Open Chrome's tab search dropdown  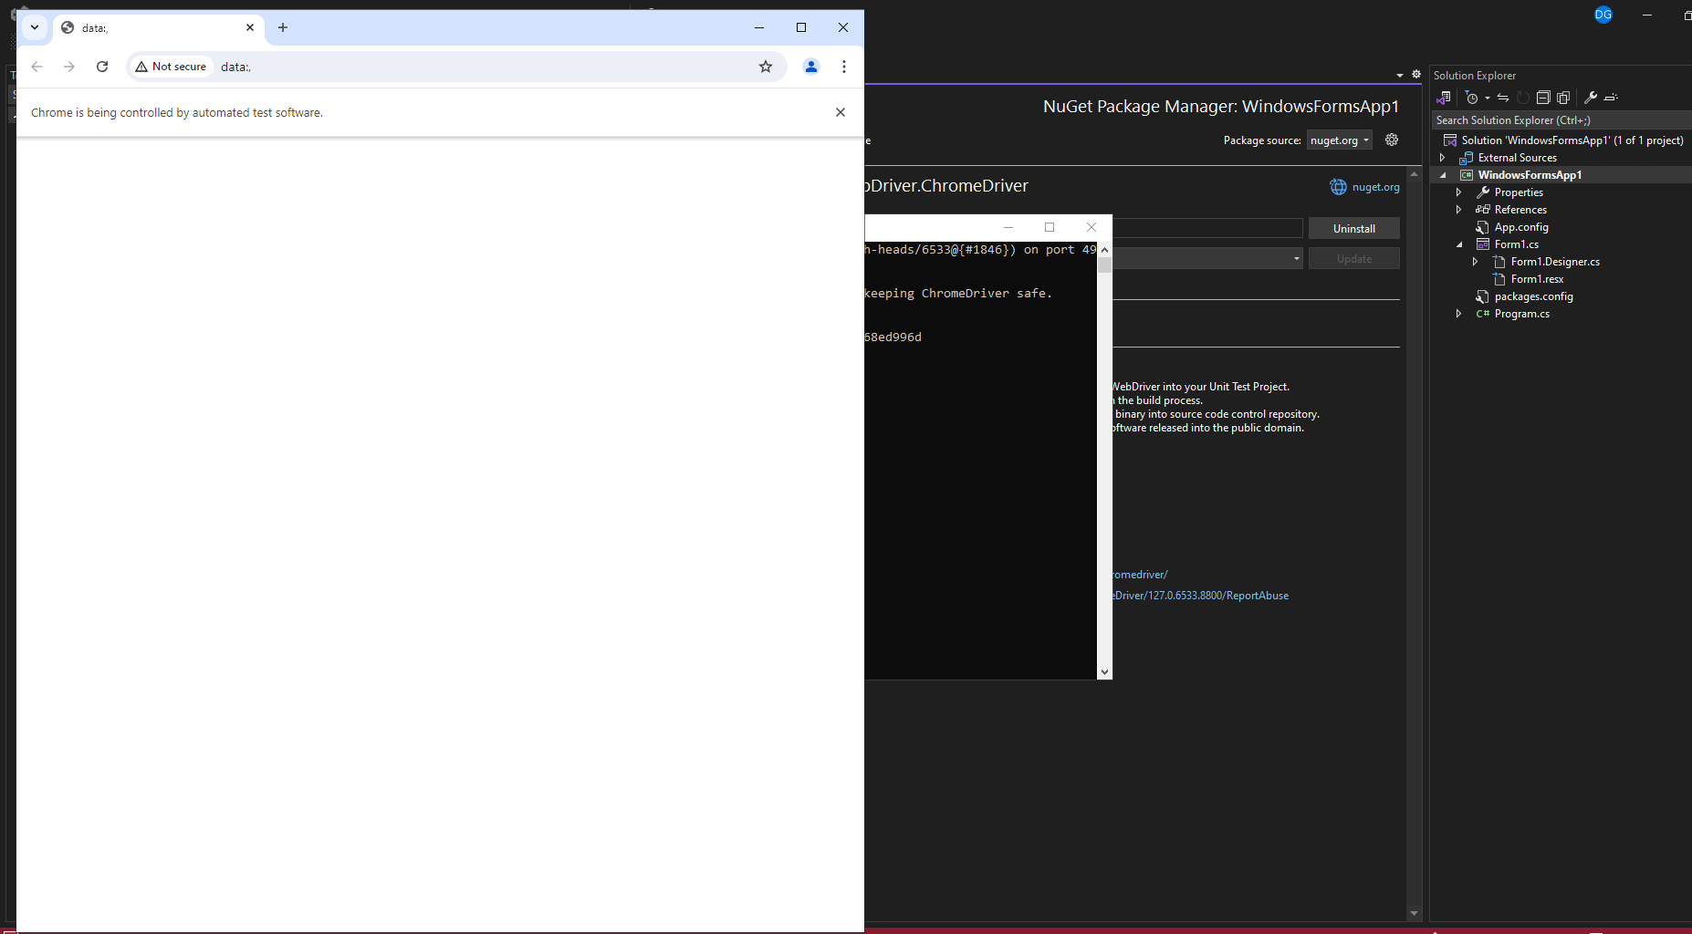[35, 27]
